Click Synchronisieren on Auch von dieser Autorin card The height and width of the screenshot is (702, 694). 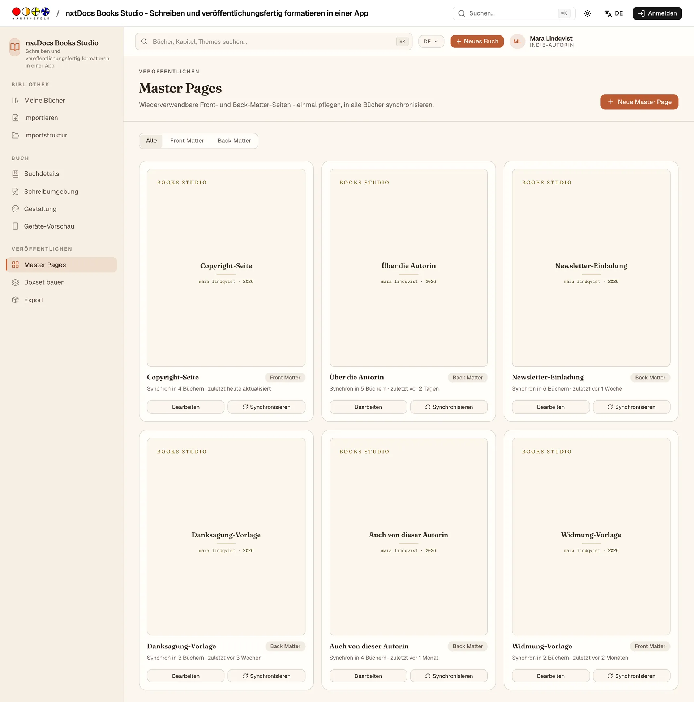pyautogui.click(x=449, y=676)
